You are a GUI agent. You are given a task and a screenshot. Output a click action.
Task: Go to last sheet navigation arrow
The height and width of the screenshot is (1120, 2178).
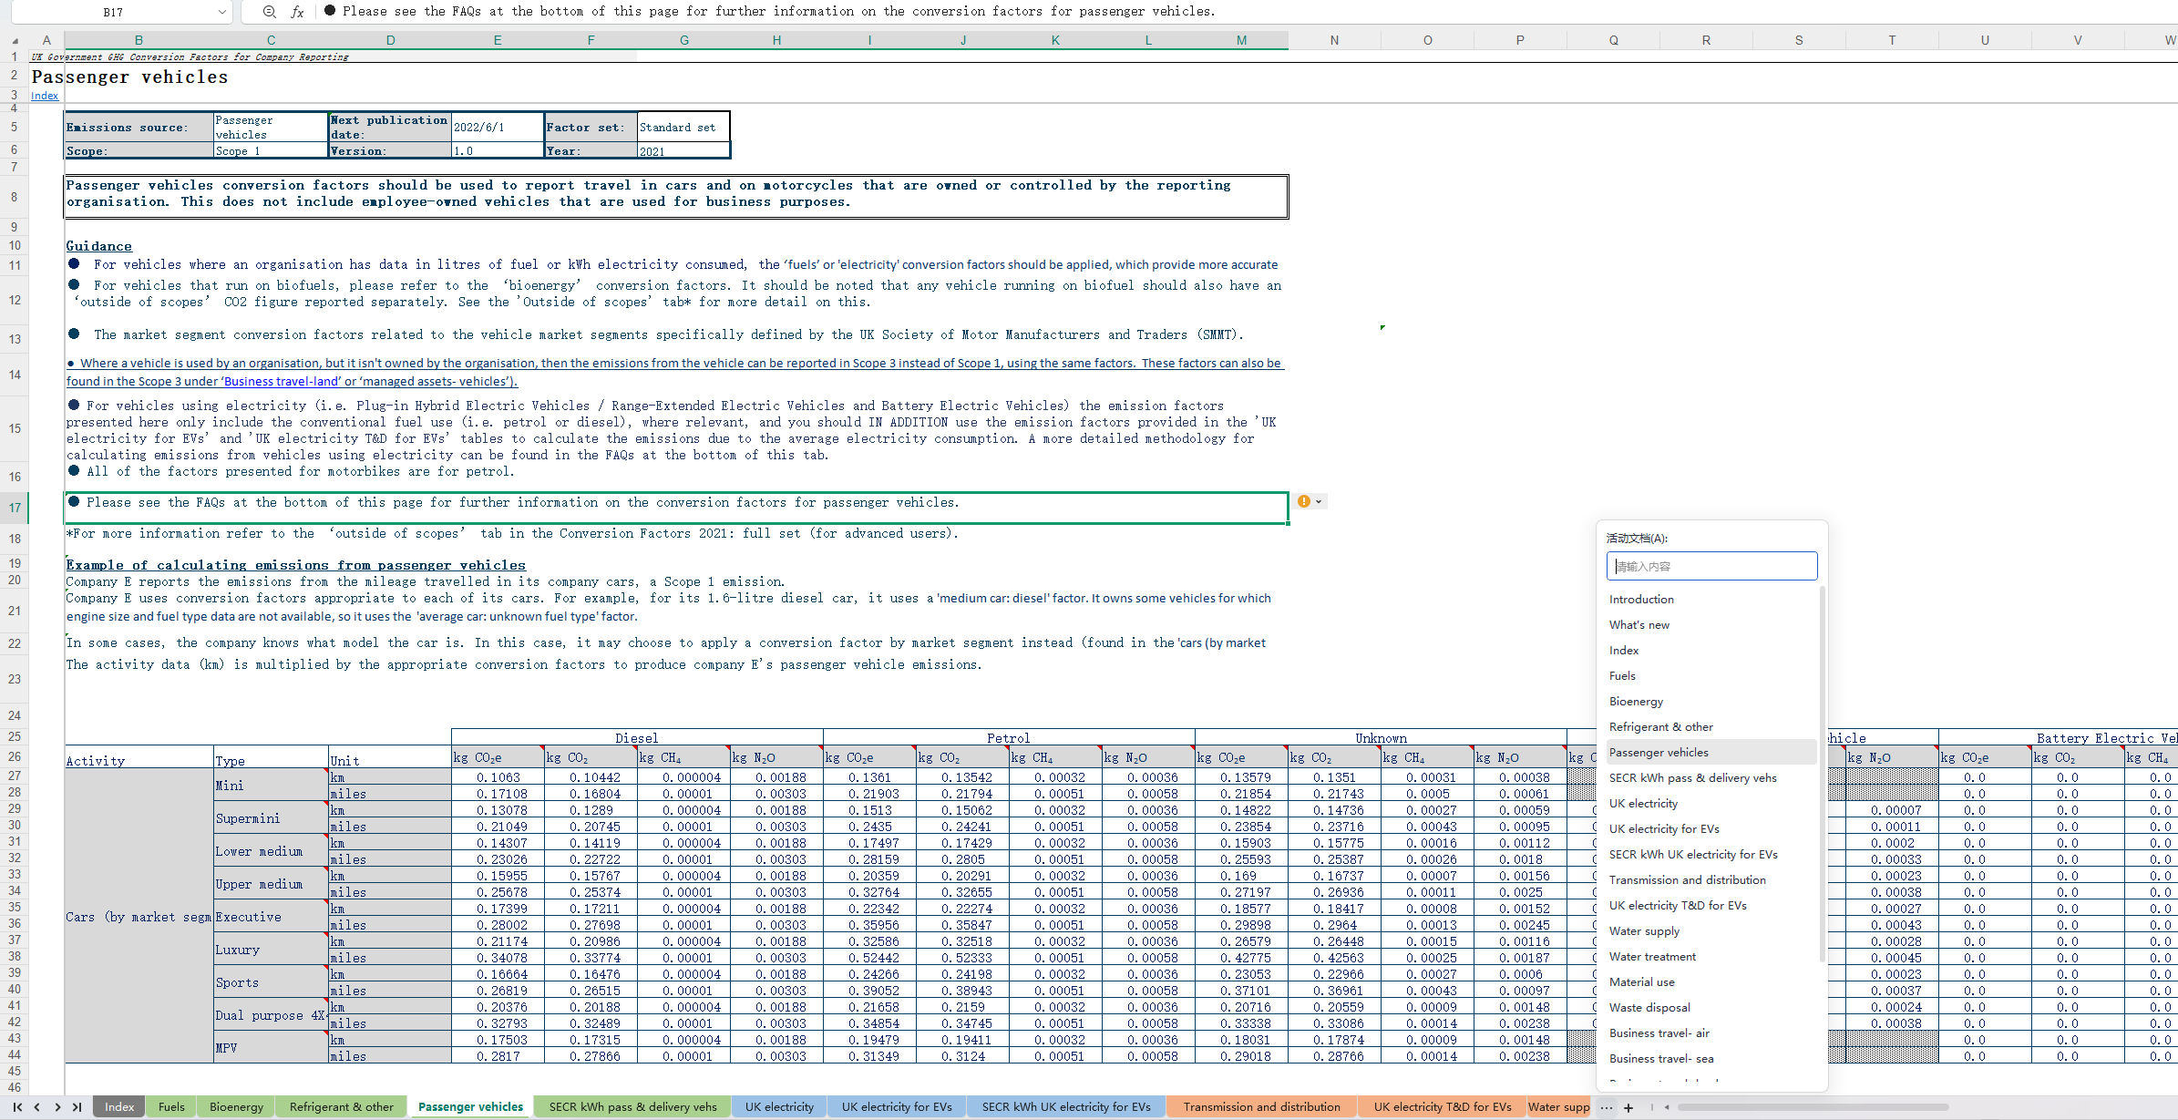[x=77, y=1107]
